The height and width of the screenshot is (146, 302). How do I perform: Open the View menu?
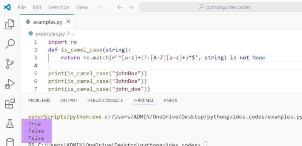pyautogui.click(x=82, y=7)
